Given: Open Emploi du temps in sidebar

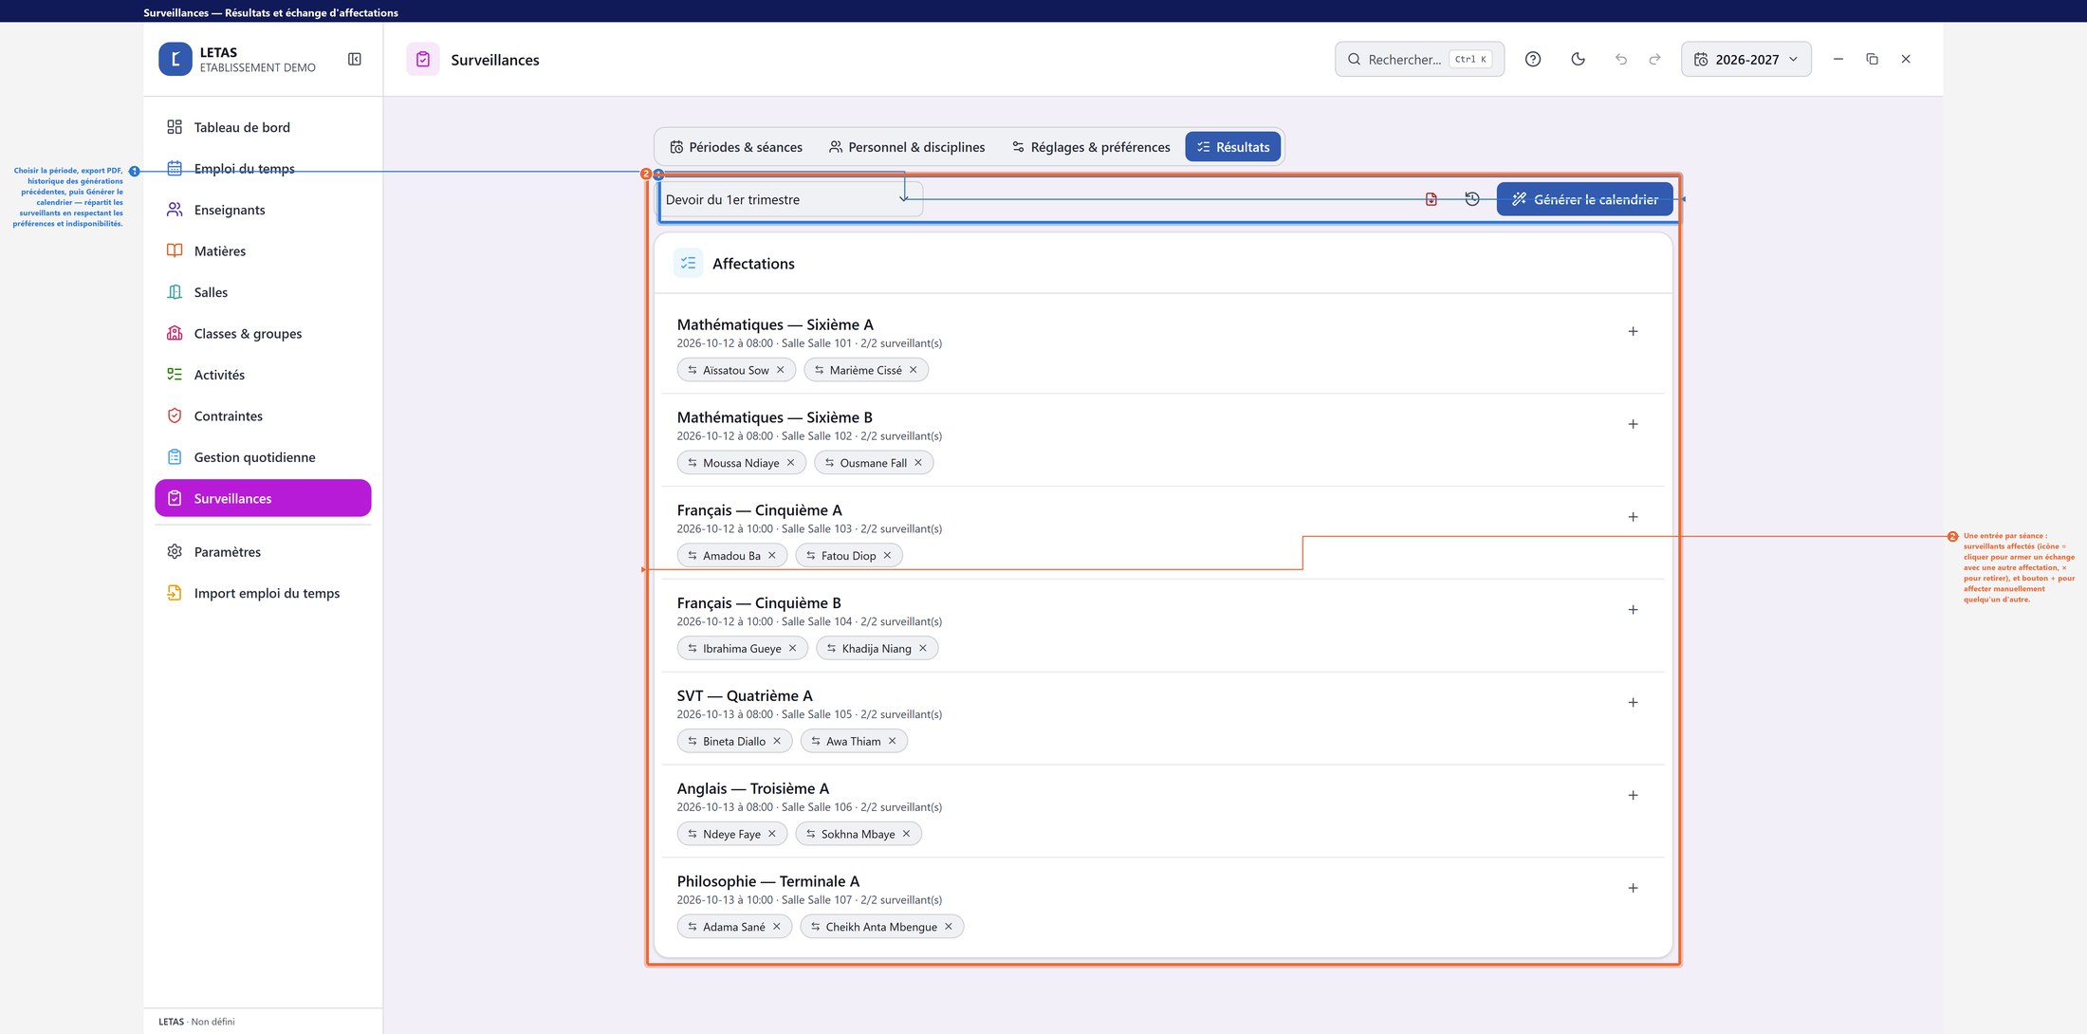Looking at the screenshot, I should pyautogui.click(x=263, y=169).
